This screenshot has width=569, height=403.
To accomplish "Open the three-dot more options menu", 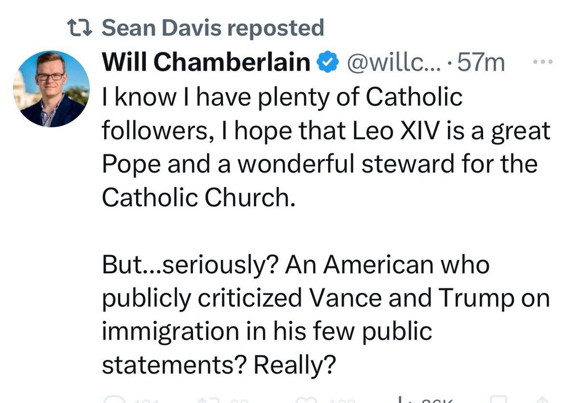I will click(542, 62).
